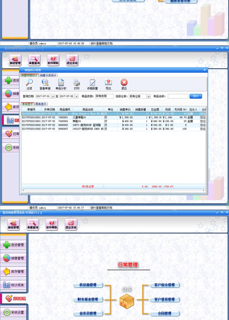Screen dimensions: 229x320
Task: Click 换班管理 in the window behind the report dialog
Action: (x=15, y=60)
